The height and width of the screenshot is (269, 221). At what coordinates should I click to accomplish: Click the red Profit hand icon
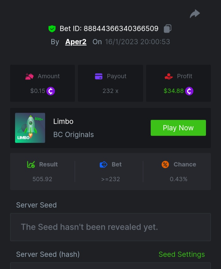[x=169, y=76]
